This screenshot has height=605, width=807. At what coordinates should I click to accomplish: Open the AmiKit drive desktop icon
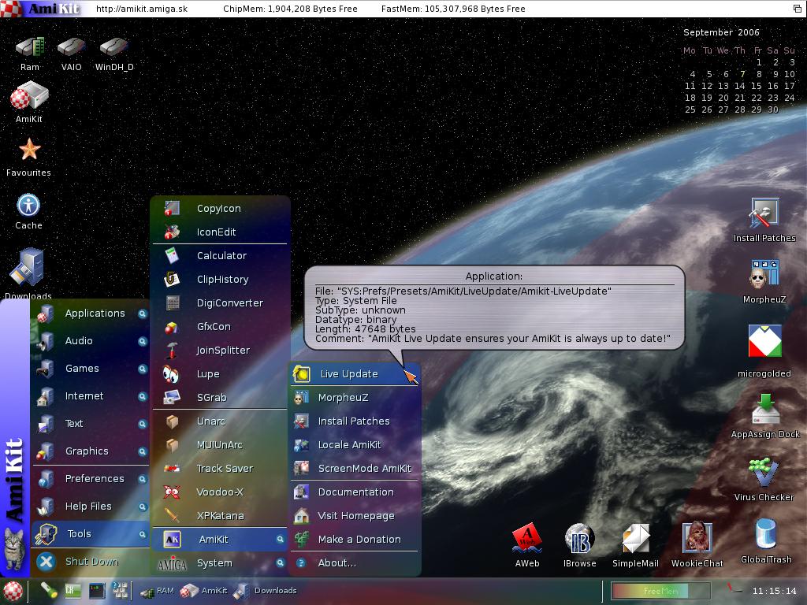[x=29, y=95]
